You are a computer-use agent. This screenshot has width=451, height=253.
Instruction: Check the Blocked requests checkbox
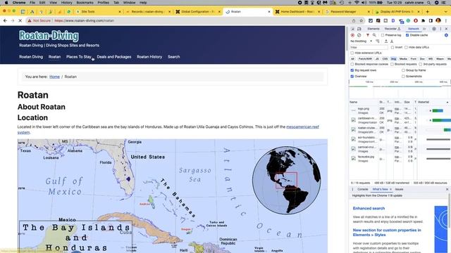(392, 64)
